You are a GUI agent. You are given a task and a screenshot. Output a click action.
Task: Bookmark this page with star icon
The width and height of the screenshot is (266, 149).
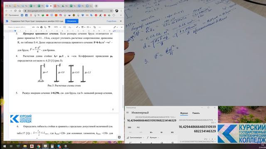coord(111,11)
